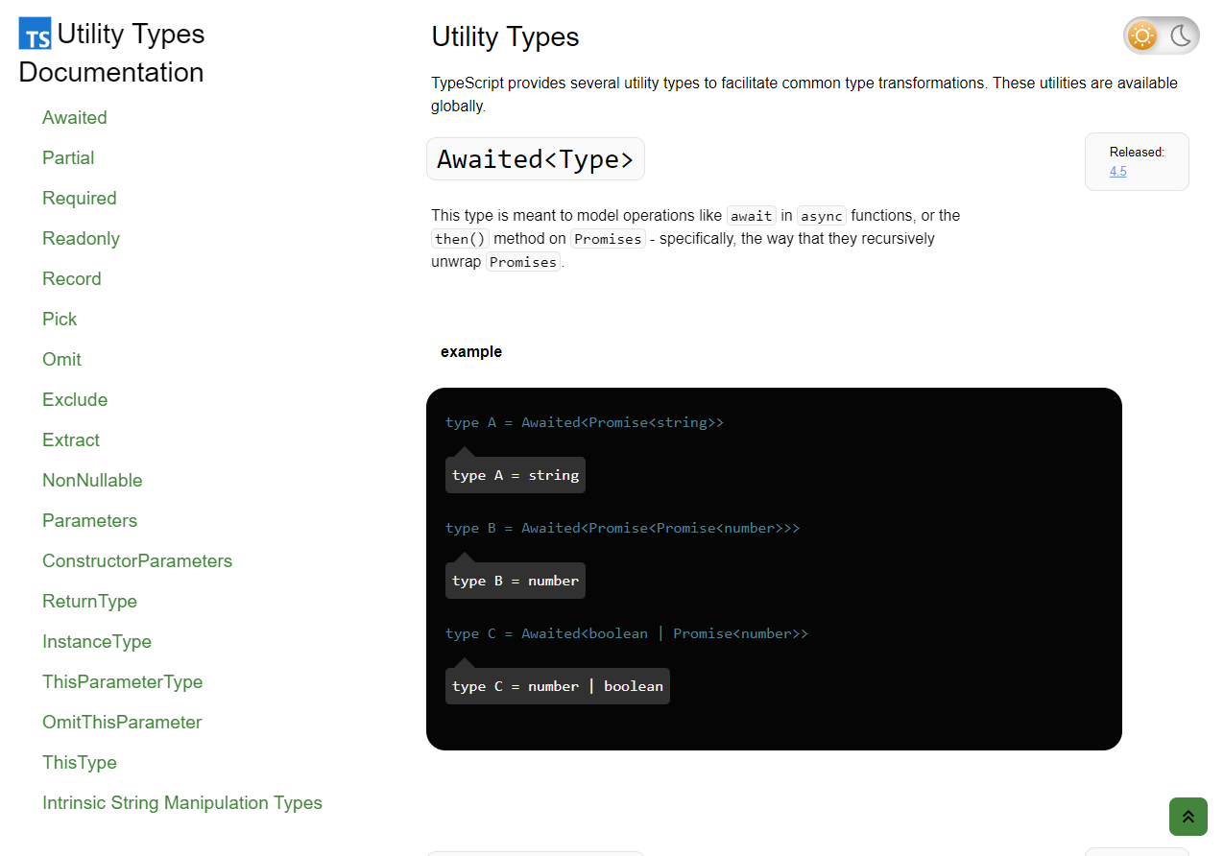The height and width of the screenshot is (856, 1224).
Task: Click the 'type B = number' tooltip
Action: click(516, 581)
